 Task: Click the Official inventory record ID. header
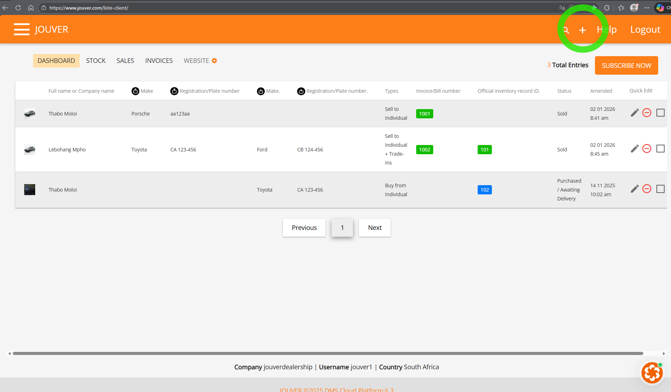(x=509, y=91)
